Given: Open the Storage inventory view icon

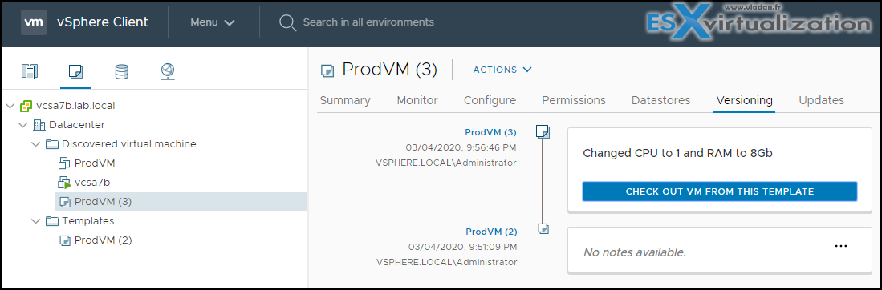Looking at the screenshot, I should [121, 71].
